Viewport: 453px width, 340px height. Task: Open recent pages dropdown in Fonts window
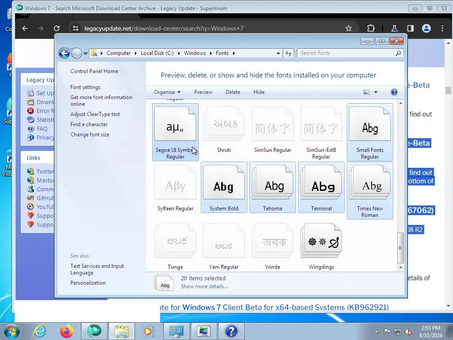click(x=85, y=54)
